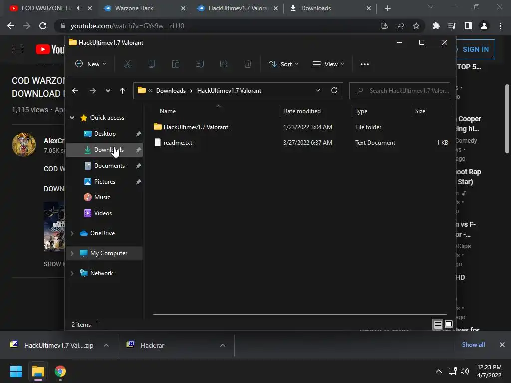Viewport: 511px width, 383px height.
Task: Open options for HackUltimev1.7 zip download
Action: pyautogui.click(x=106, y=345)
